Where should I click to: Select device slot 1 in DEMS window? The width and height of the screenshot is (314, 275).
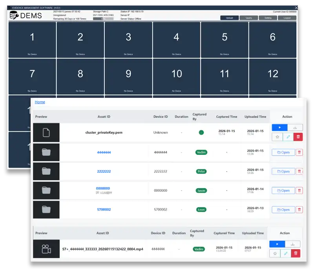32,40
